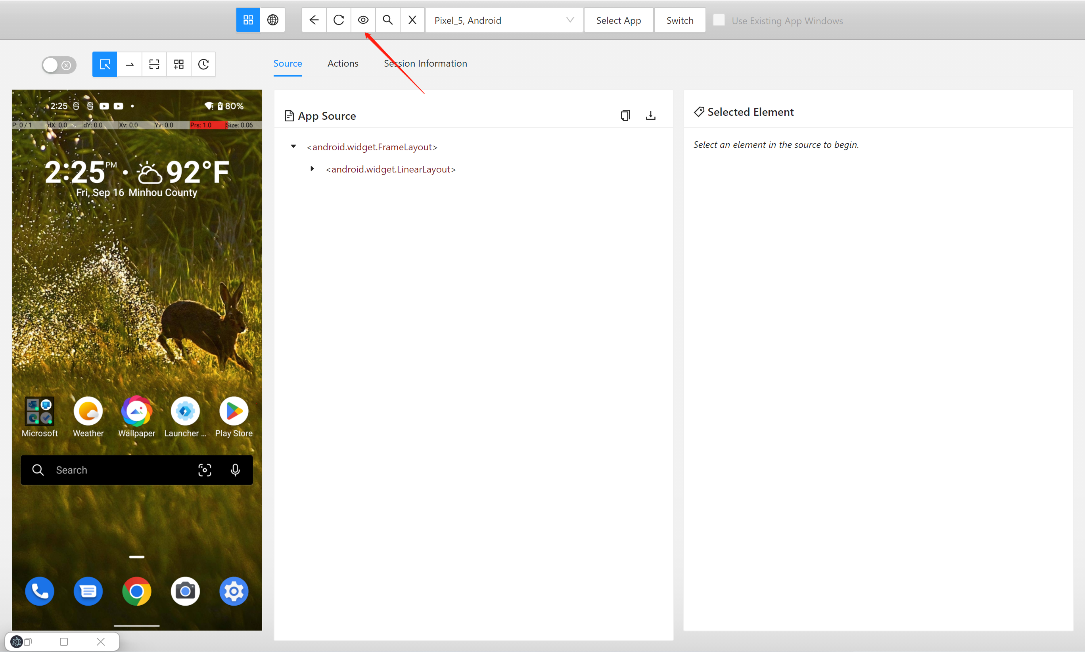Viewport: 1085px width, 652px height.
Task: Check Use Existing App Windows checkbox
Action: click(719, 20)
